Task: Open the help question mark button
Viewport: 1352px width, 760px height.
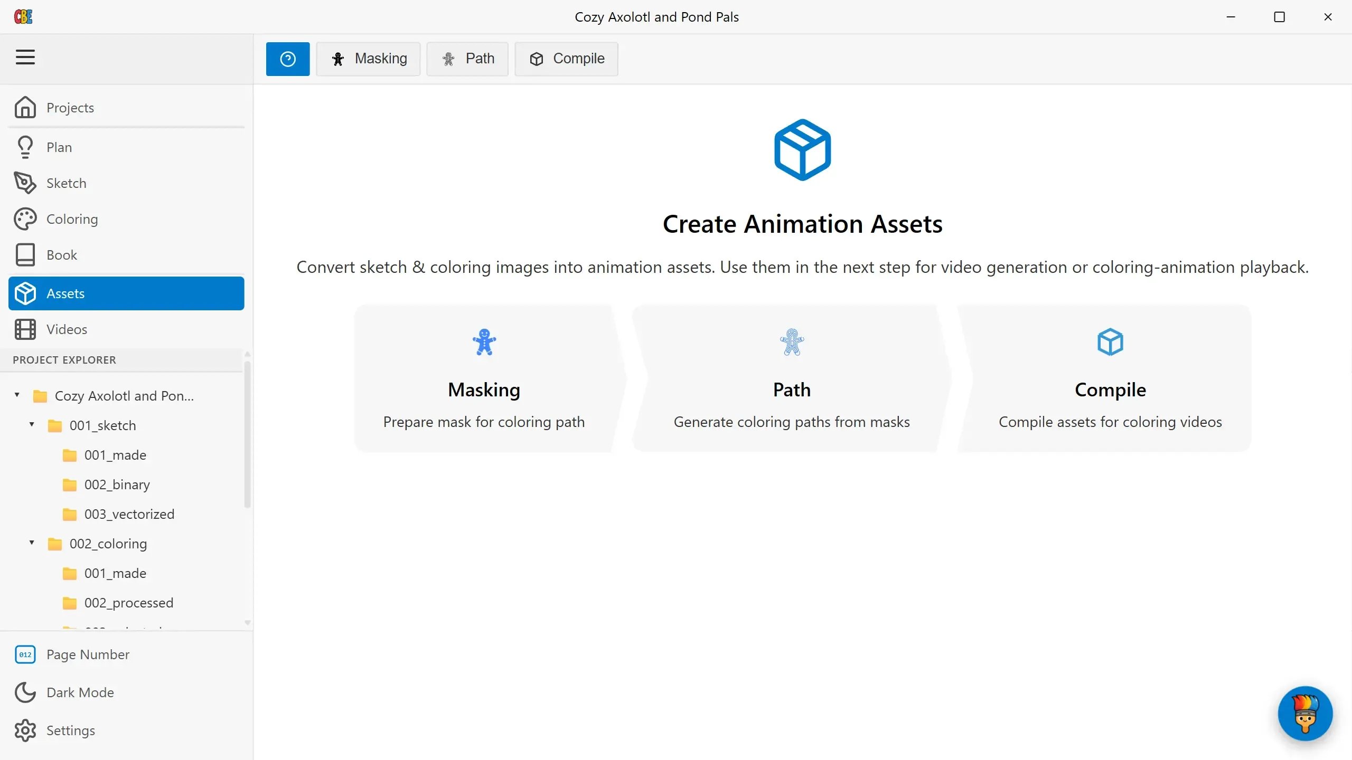Action: tap(288, 59)
